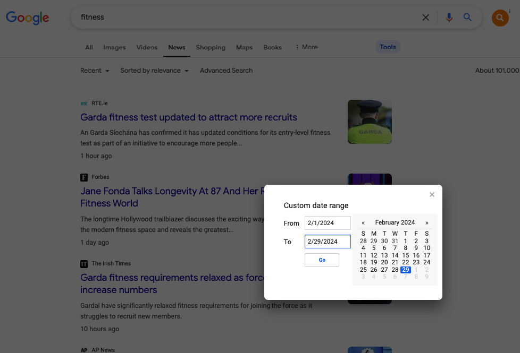Click the About 101,000 results count
This screenshot has width=520, height=353.
498,71
